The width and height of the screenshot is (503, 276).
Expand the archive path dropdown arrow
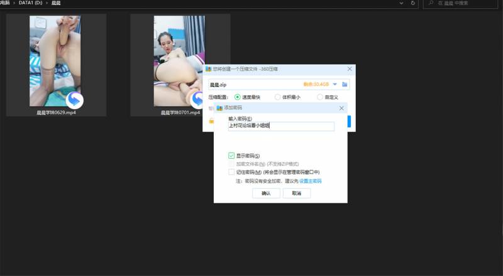(x=335, y=84)
